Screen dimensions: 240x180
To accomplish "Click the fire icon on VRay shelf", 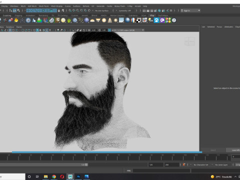I will pos(16,20).
